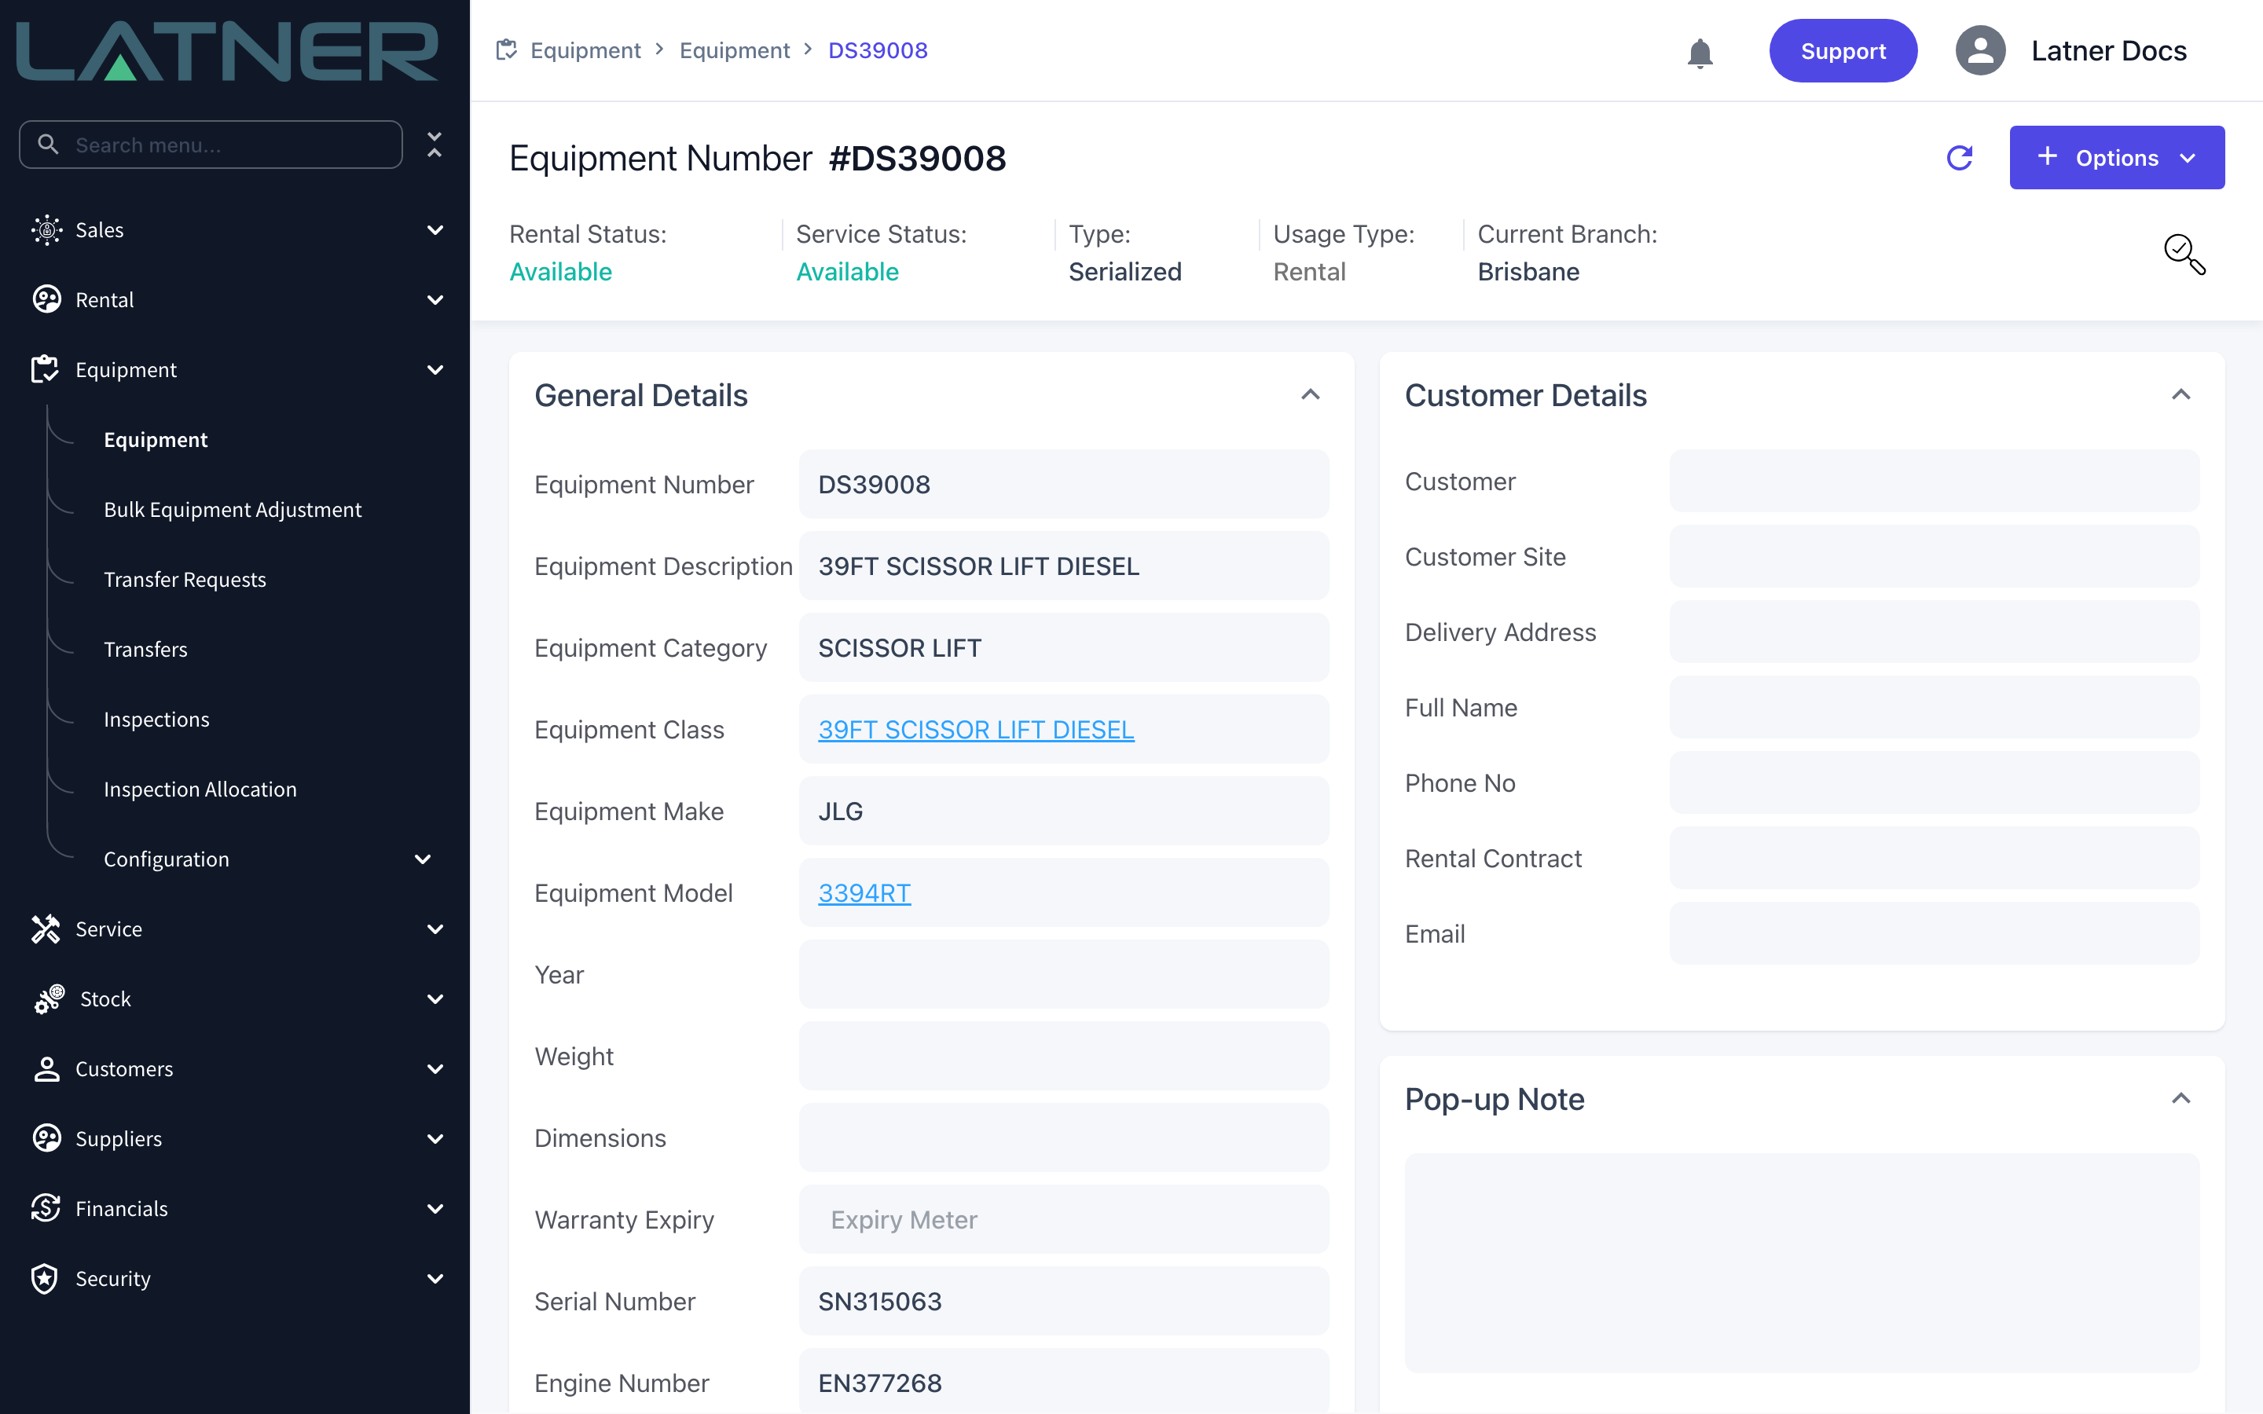Focus the Search menu input field
This screenshot has height=1414, width=2263.
point(211,145)
